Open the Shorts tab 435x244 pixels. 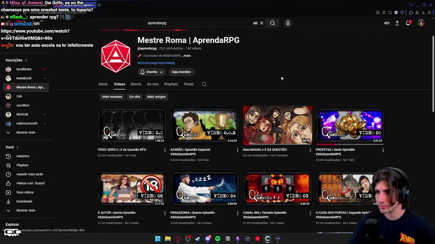[136, 84]
